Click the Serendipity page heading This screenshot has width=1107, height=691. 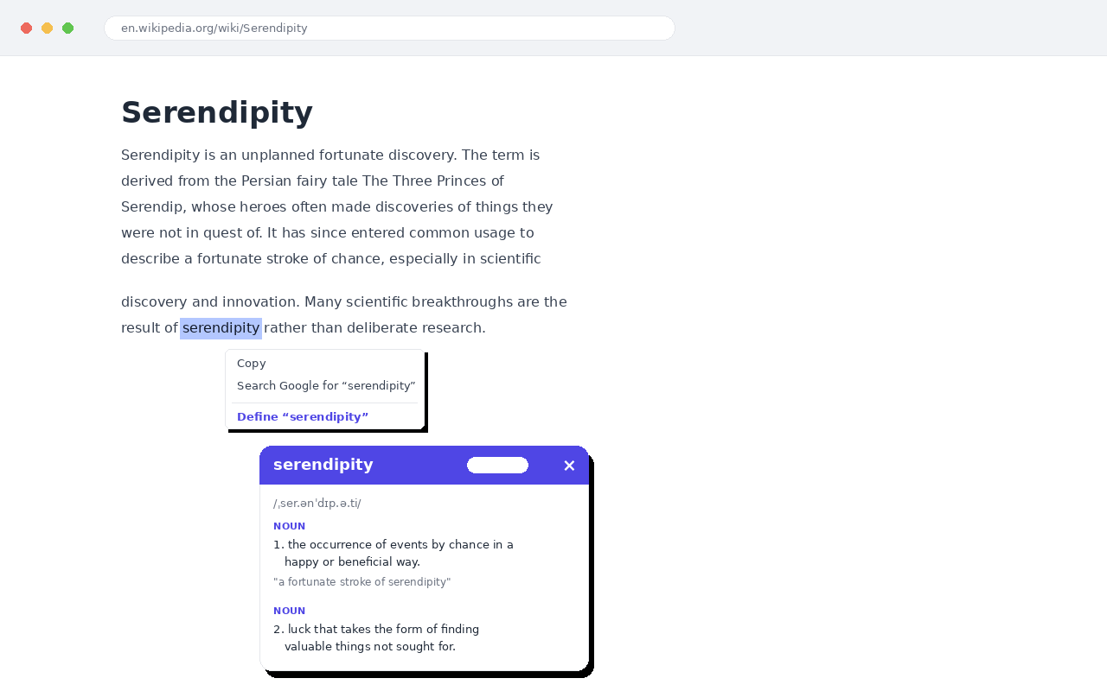click(x=216, y=113)
